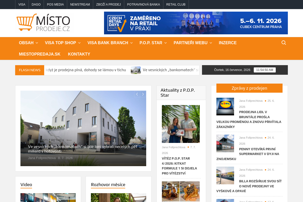Viewport: 303px width, 202px height.
Task: Click the Czech Retail Days 2026 banner
Action: (x=196, y=23)
